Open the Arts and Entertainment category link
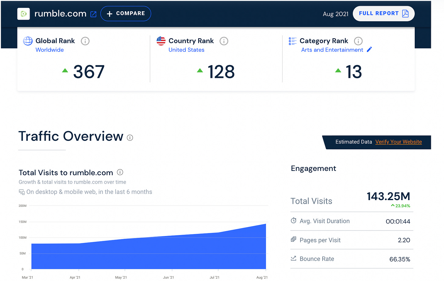This screenshot has width=444, height=281. (332, 50)
